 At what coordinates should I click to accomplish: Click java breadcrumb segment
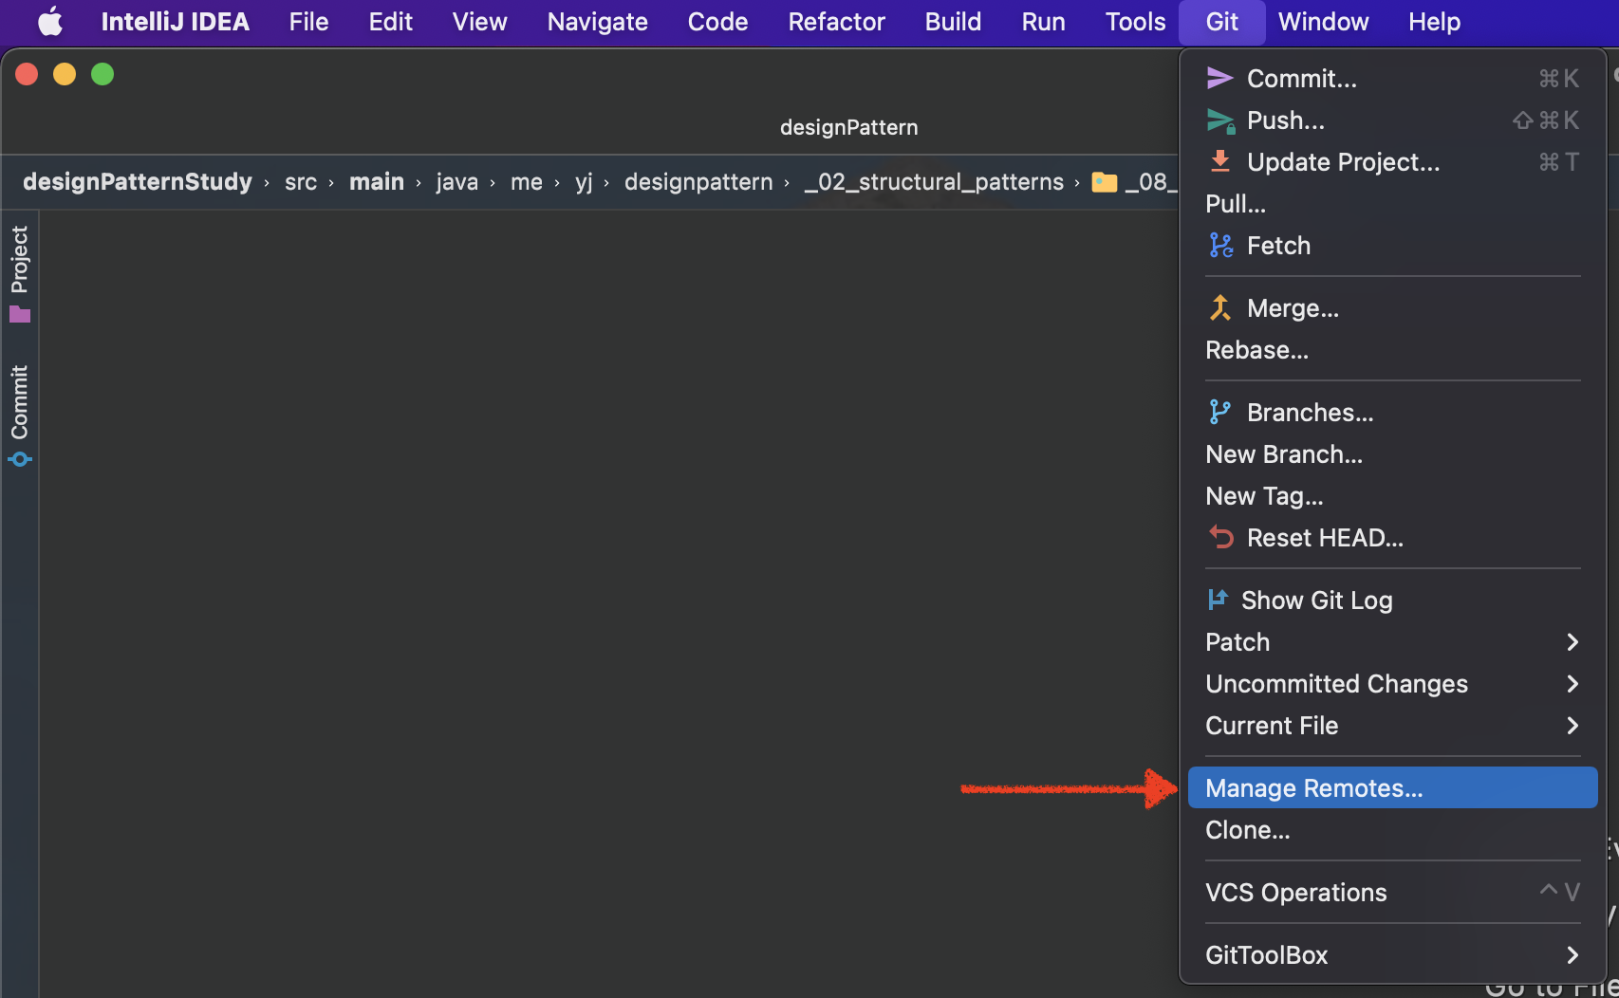pos(457,181)
